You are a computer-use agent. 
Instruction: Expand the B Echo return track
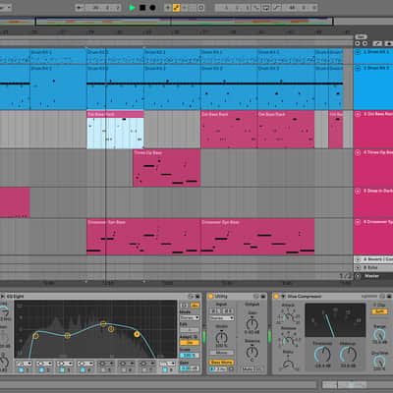click(x=358, y=267)
